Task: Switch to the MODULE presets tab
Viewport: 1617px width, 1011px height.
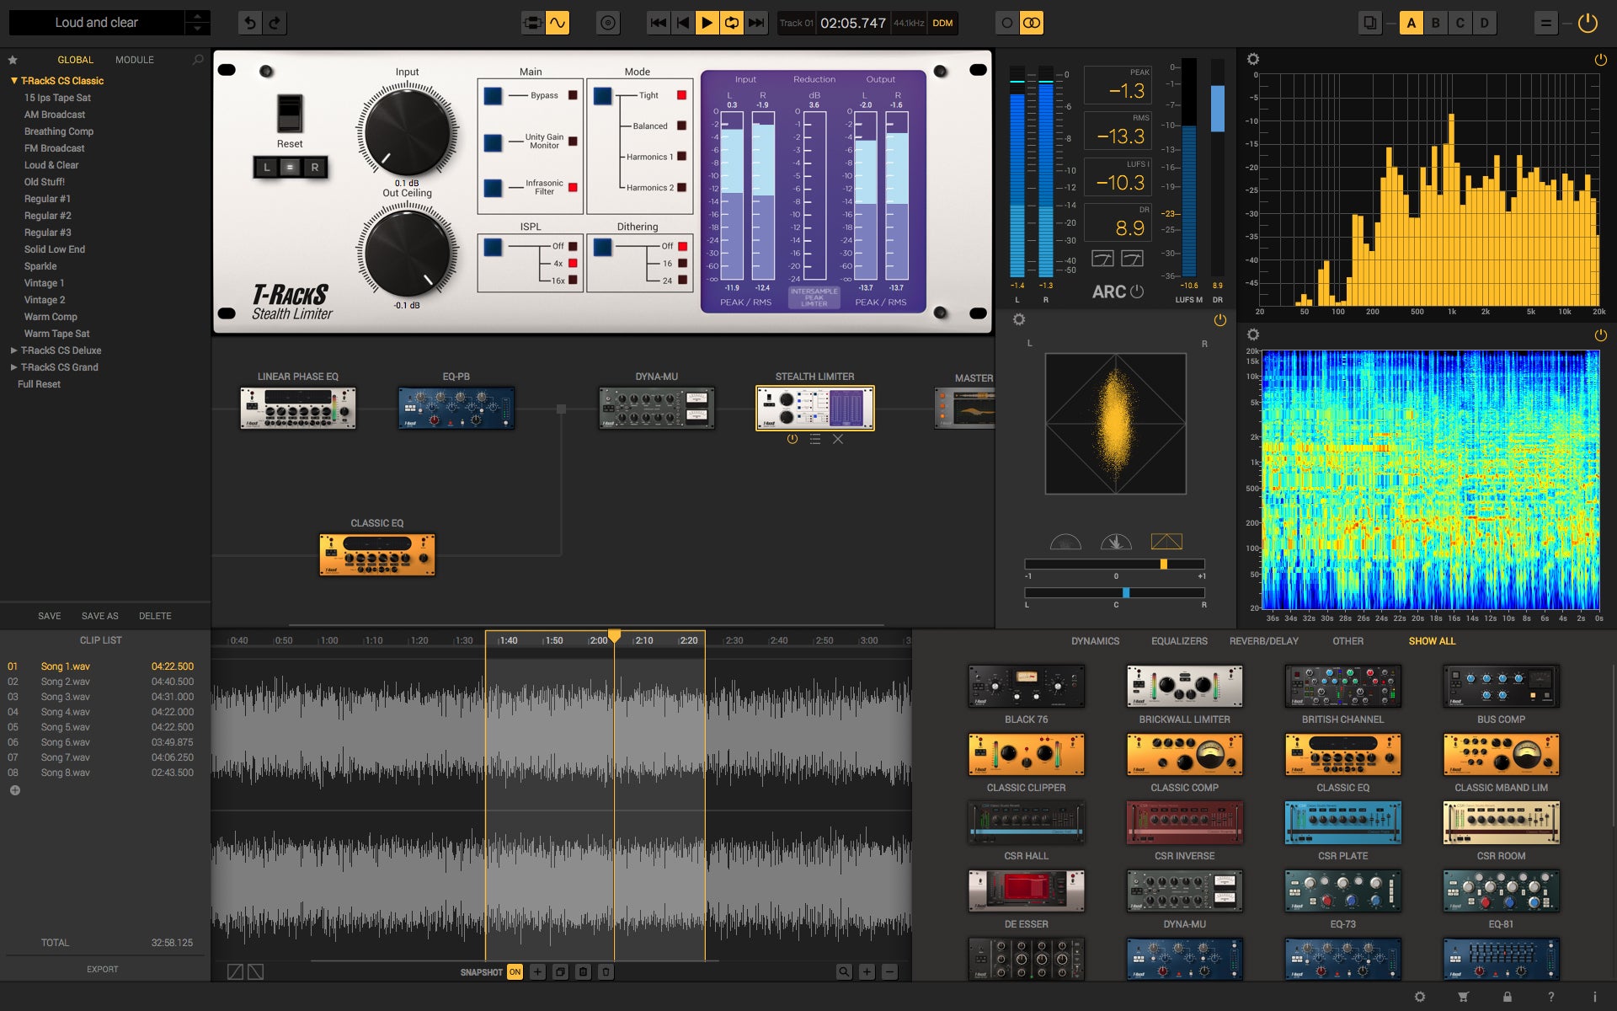Action: tap(134, 59)
